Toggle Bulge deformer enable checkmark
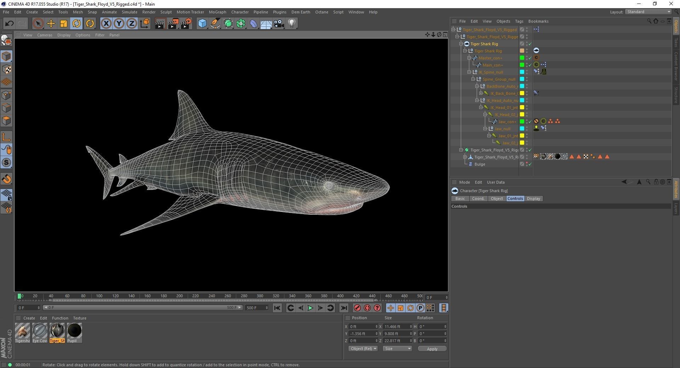 [530, 164]
